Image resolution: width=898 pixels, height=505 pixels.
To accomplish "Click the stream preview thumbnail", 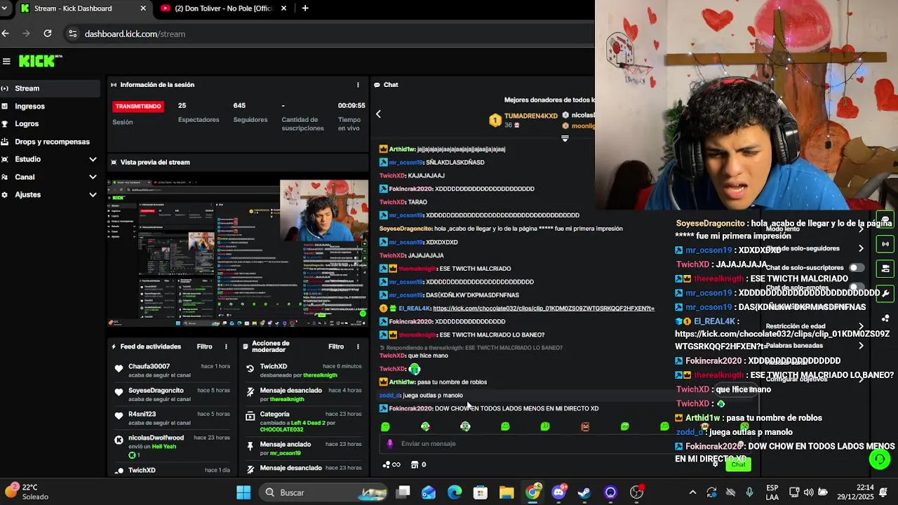I will (x=238, y=253).
